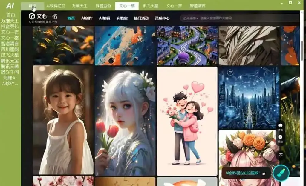Select 海螺AI in the left sidebar
The width and height of the screenshot is (306, 186).
pyautogui.click(x=10, y=78)
